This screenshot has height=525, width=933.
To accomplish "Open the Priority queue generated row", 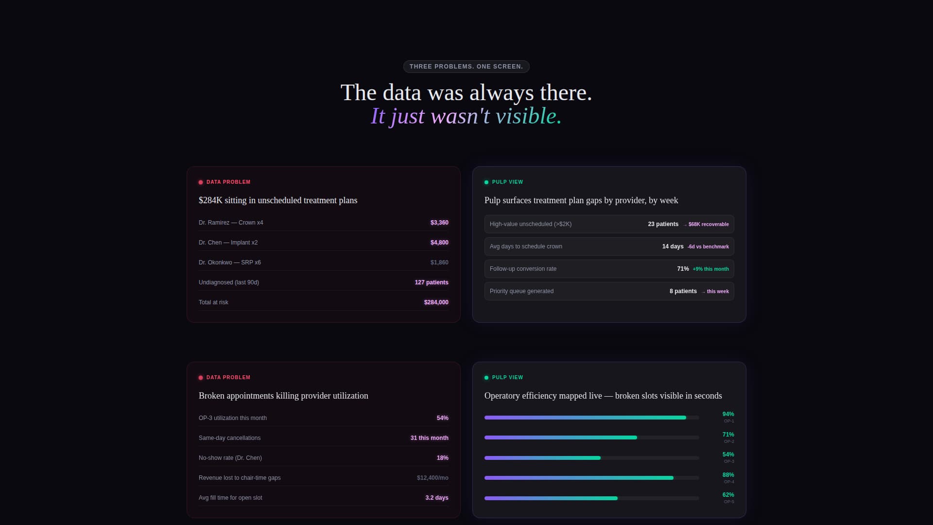I will click(609, 291).
